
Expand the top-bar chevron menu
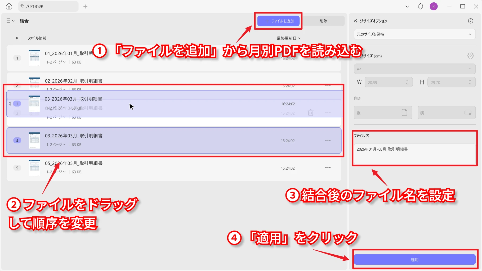[407, 6]
